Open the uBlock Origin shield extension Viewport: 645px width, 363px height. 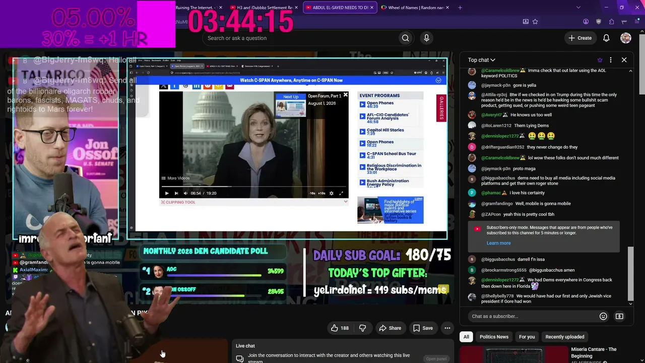599,22
